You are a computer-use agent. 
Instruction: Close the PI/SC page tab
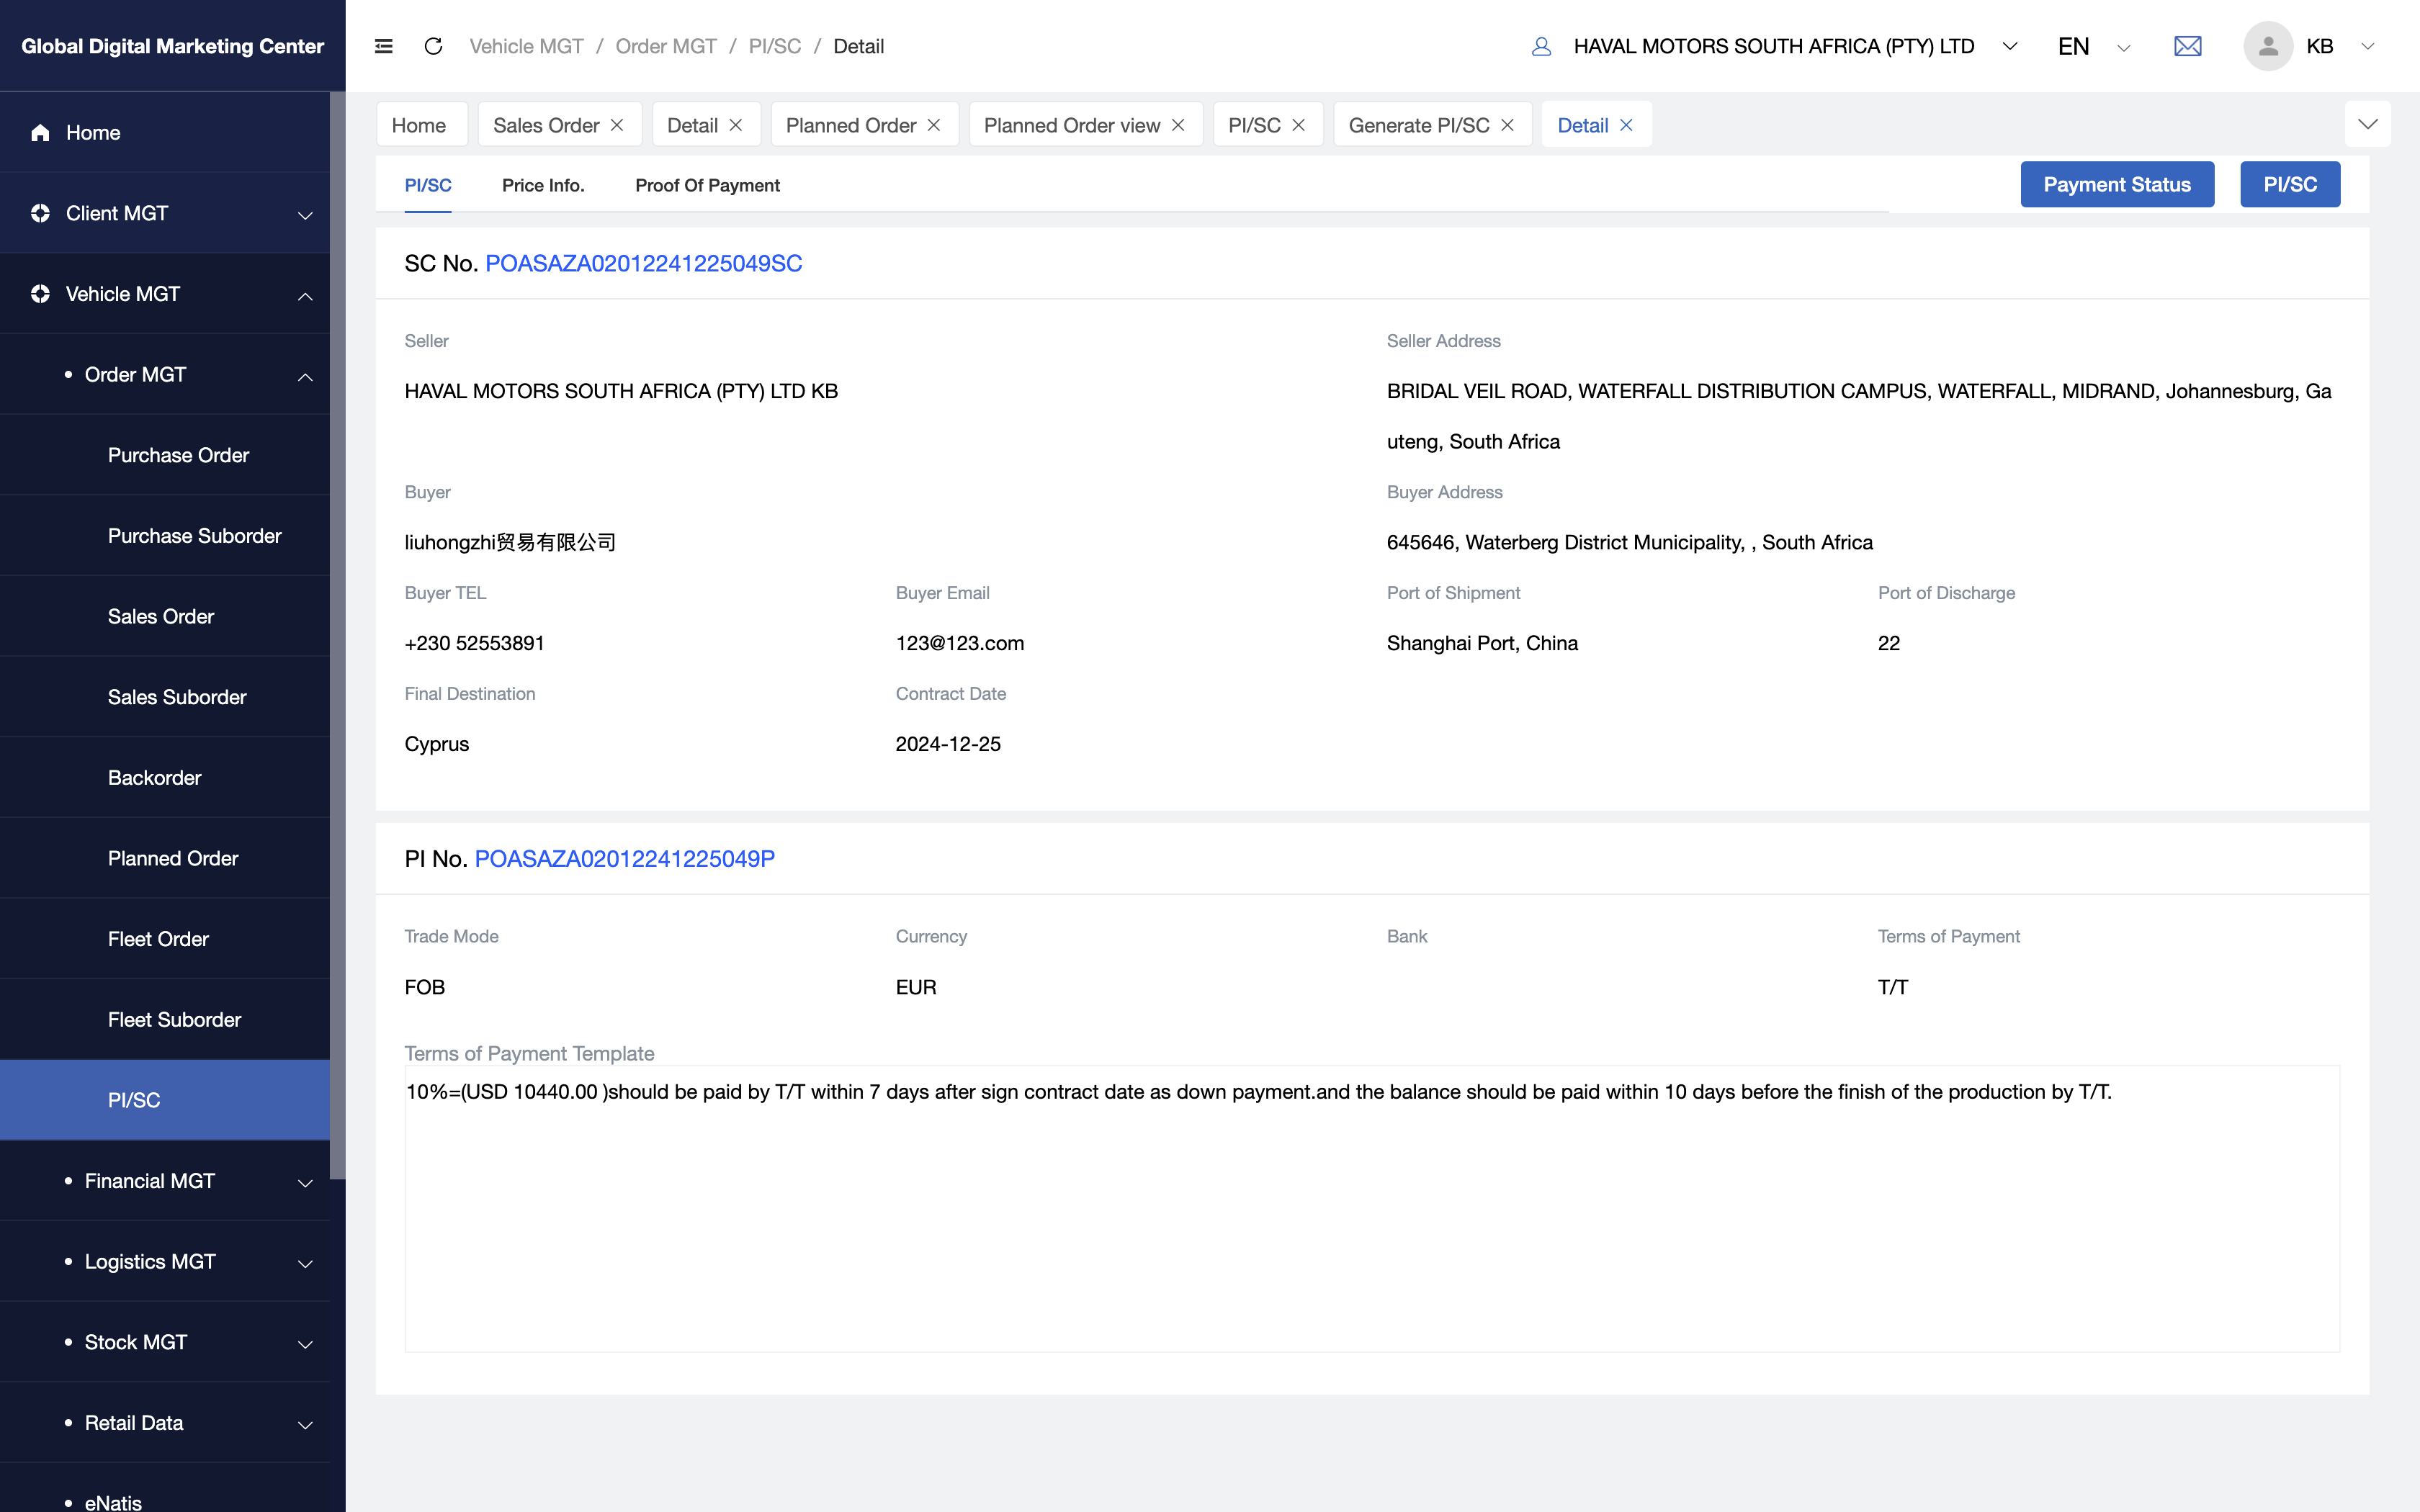coord(1298,125)
